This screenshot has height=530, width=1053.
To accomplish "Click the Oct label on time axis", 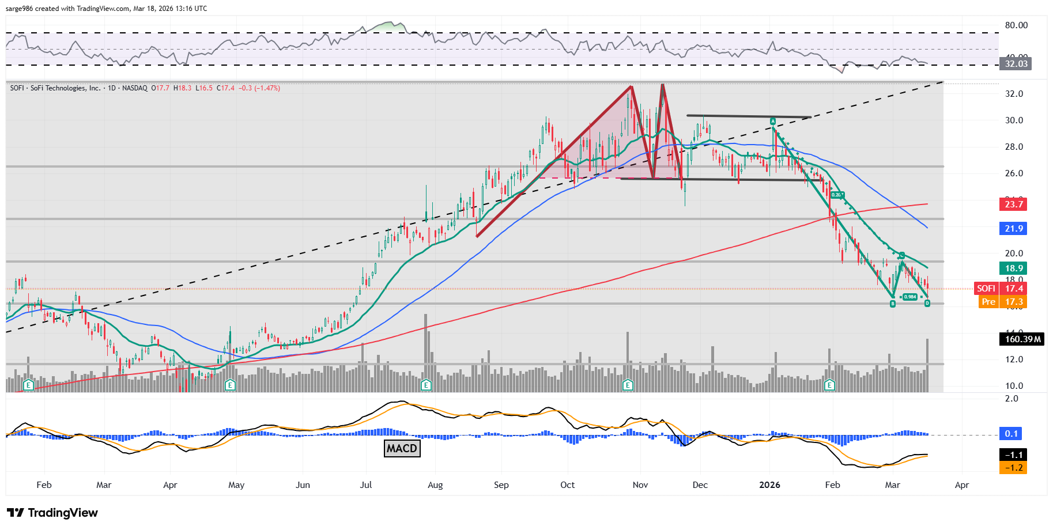I will point(567,485).
